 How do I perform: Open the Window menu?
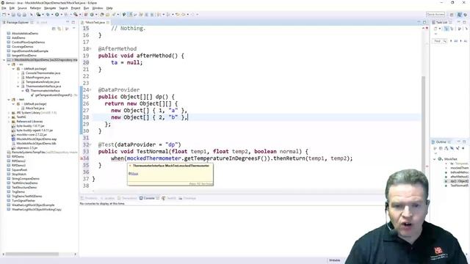click(x=98, y=8)
